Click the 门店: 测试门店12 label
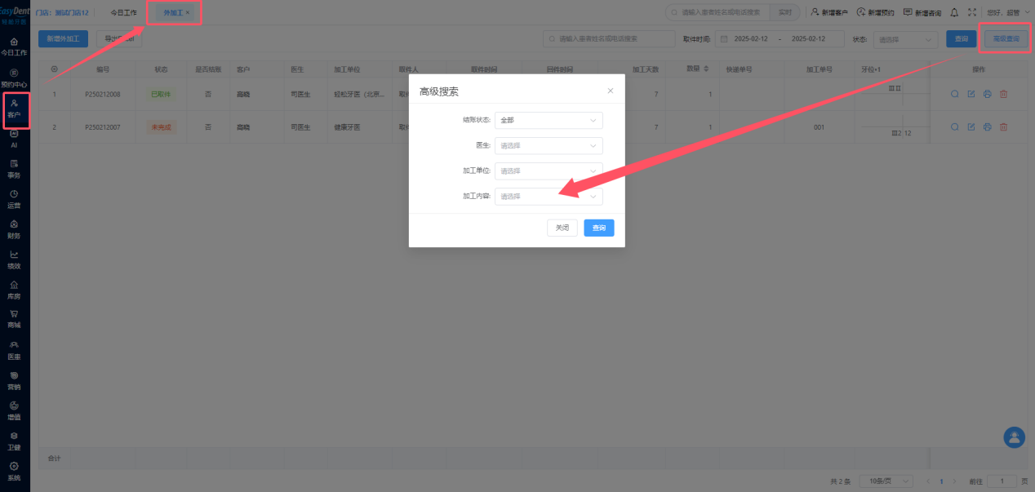Image resolution: width=1035 pixels, height=492 pixels. [x=61, y=12]
